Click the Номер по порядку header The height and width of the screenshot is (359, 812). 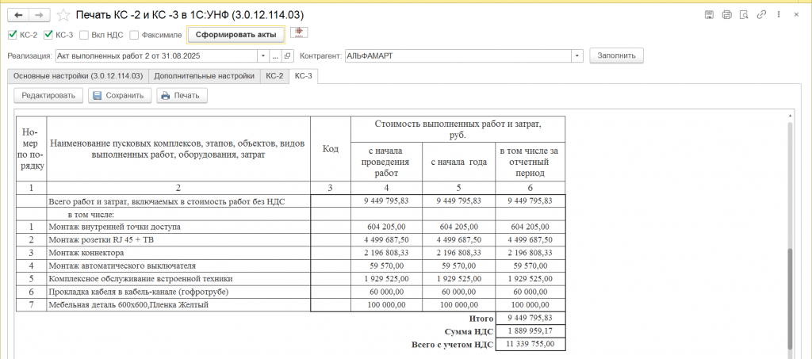[31, 149]
